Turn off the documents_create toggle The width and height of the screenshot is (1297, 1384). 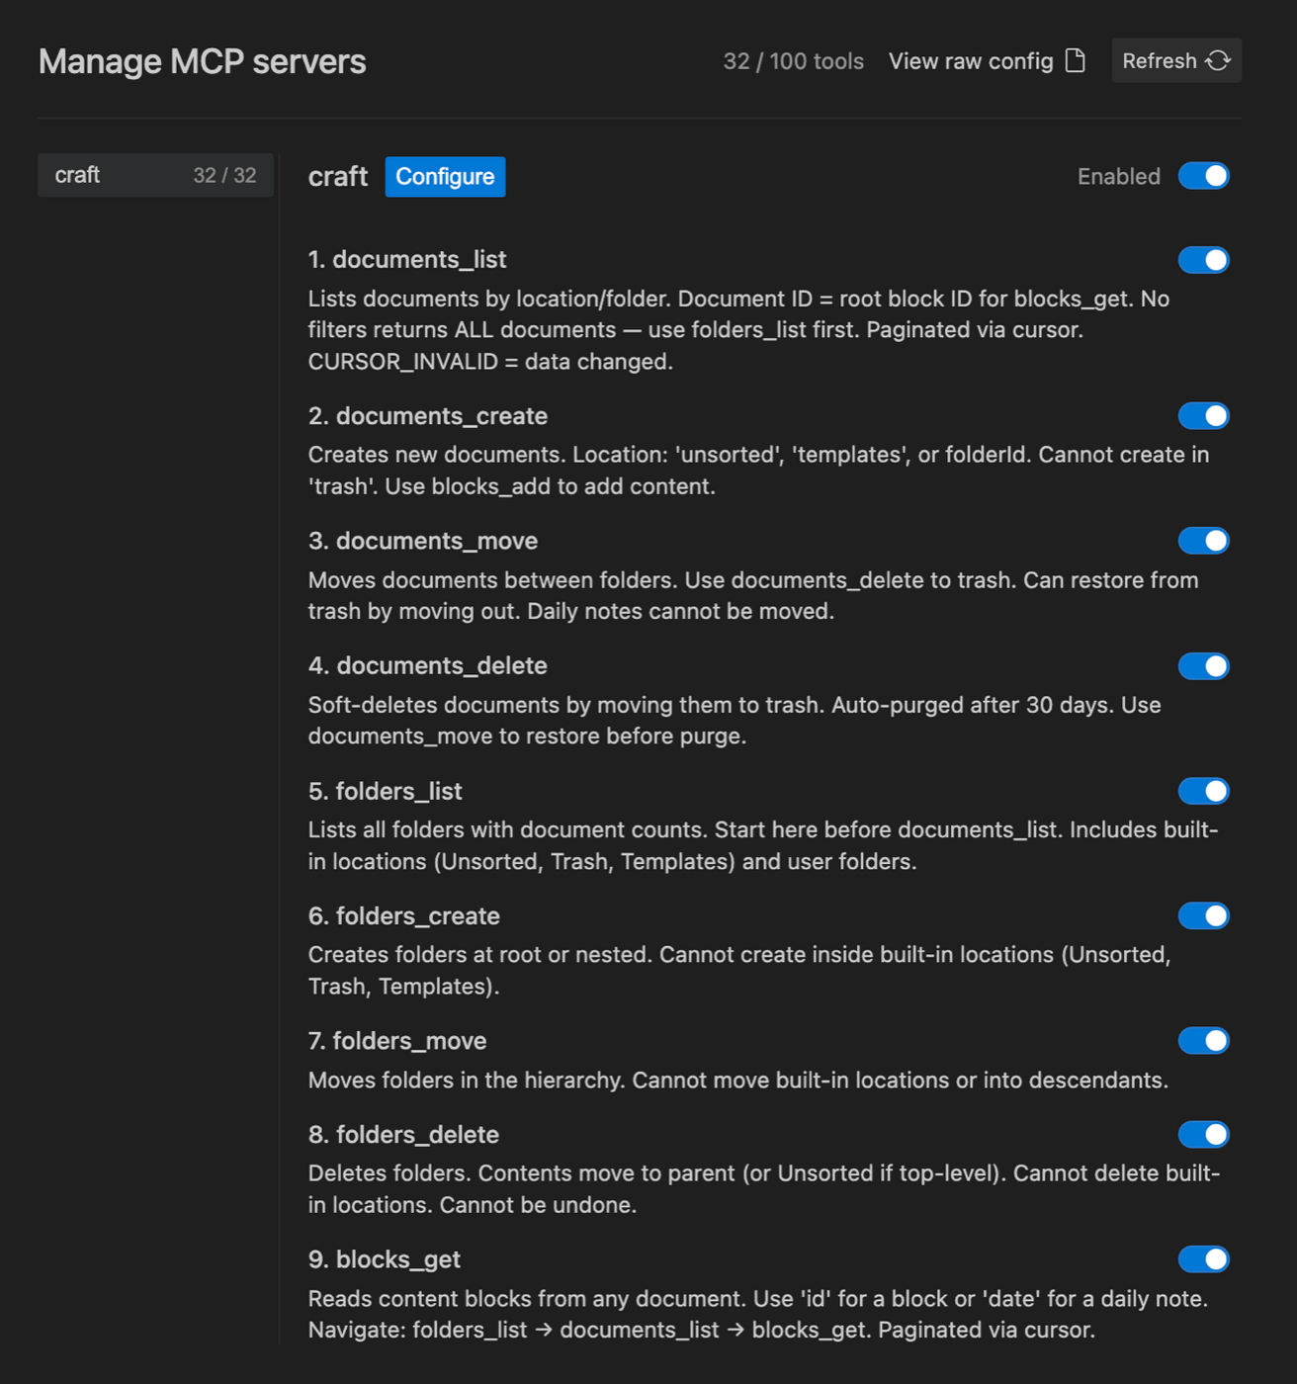(x=1203, y=415)
